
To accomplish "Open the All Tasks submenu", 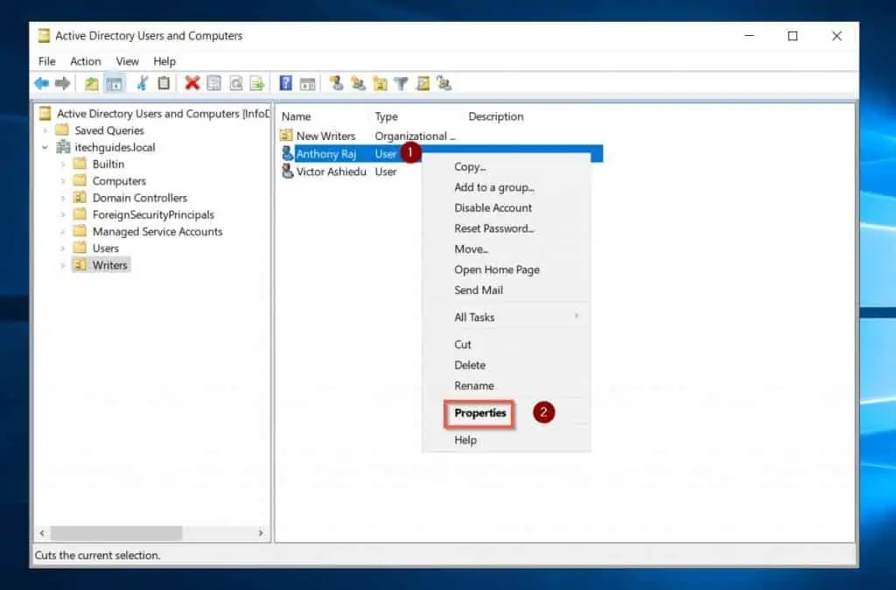I will point(507,317).
